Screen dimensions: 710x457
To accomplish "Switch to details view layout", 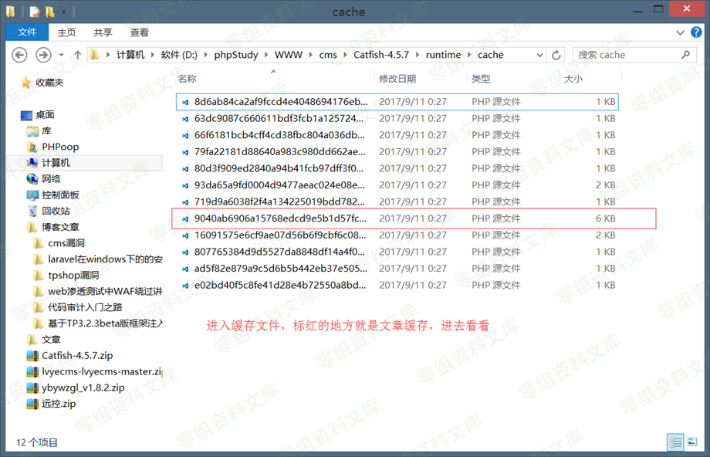I will point(675,442).
